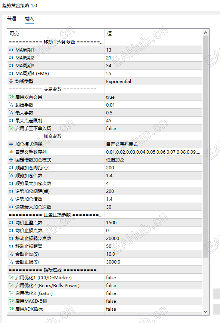Click the 指标过滤 section header row

(105, 270)
